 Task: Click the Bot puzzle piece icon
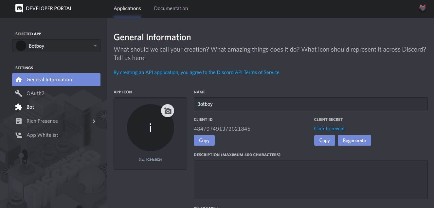19,107
